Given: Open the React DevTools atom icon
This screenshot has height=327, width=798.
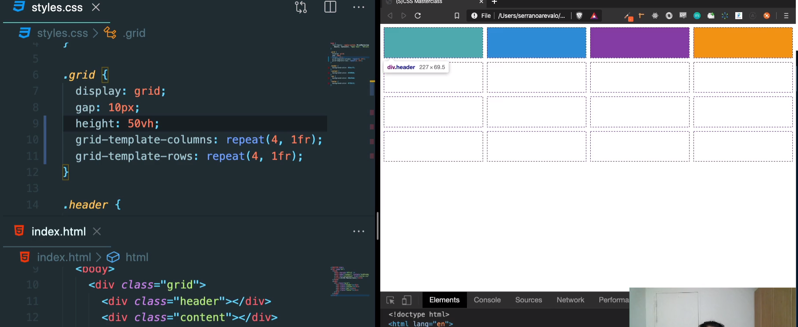Looking at the screenshot, I should (x=655, y=16).
